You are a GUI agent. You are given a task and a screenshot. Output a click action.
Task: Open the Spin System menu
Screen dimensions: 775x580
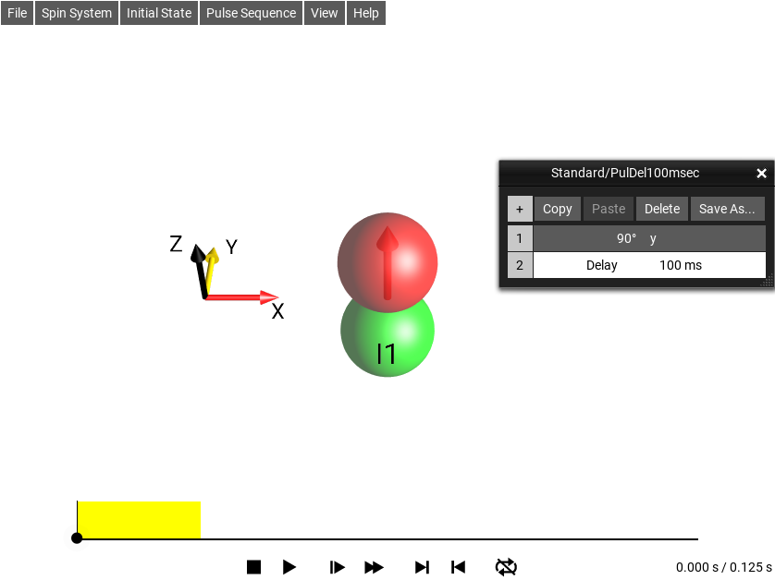[x=77, y=13]
